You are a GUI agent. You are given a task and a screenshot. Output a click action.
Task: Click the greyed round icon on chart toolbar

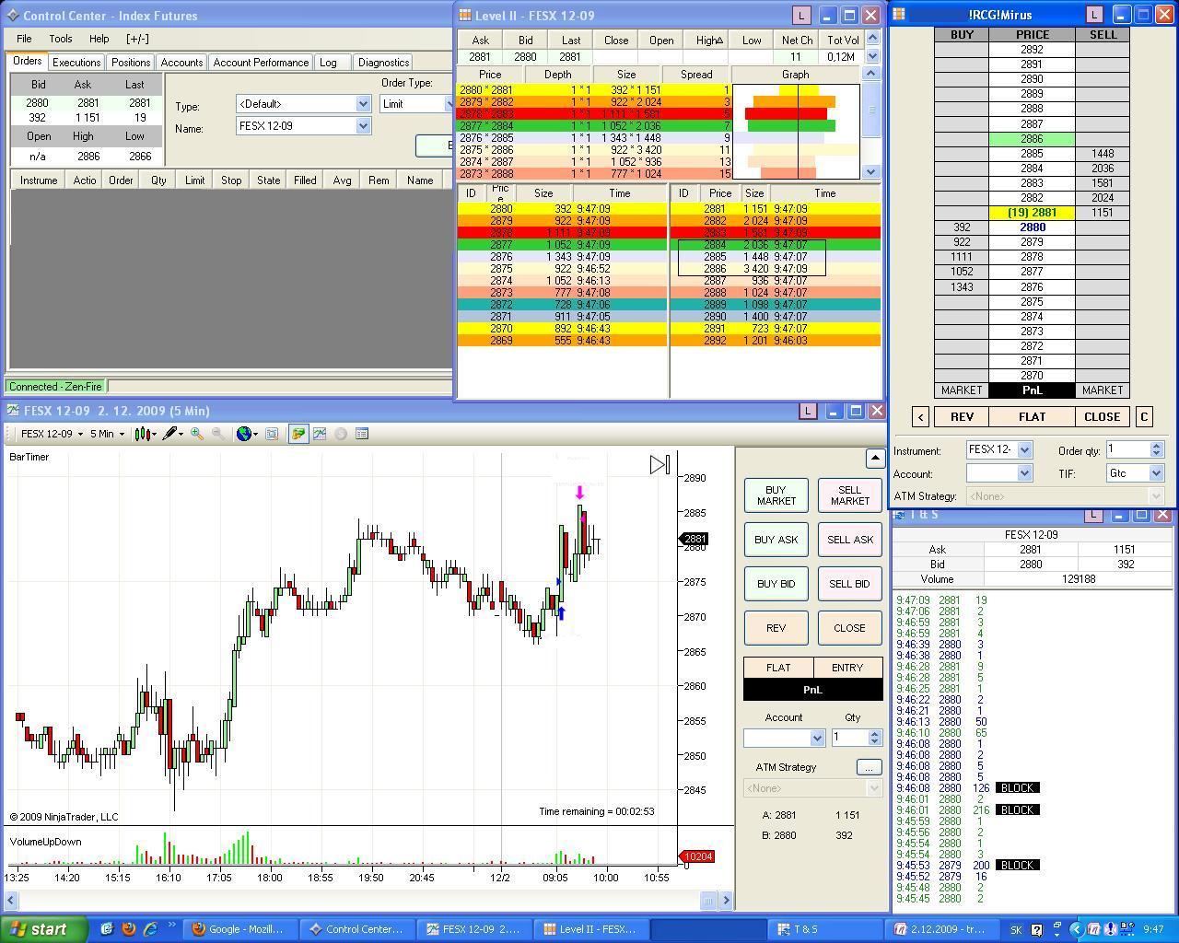click(x=341, y=434)
